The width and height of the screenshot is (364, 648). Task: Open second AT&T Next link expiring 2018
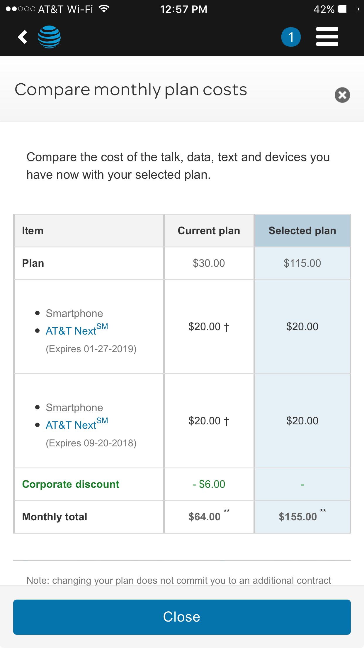pos(77,424)
